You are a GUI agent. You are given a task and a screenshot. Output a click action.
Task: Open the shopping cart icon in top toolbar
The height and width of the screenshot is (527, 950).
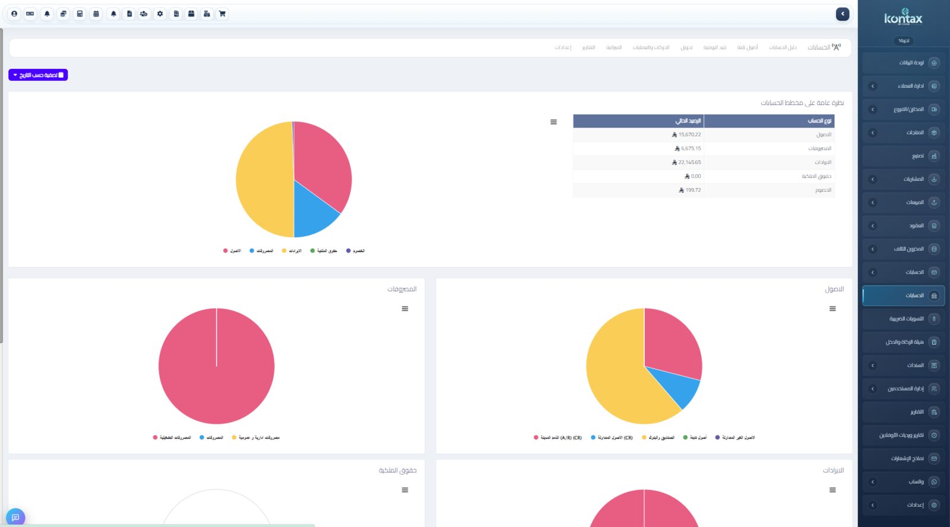point(222,14)
